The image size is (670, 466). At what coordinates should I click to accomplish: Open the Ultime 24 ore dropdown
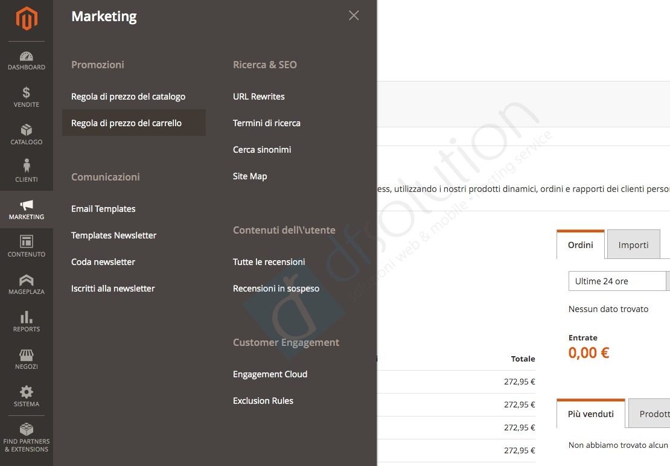click(619, 281)
